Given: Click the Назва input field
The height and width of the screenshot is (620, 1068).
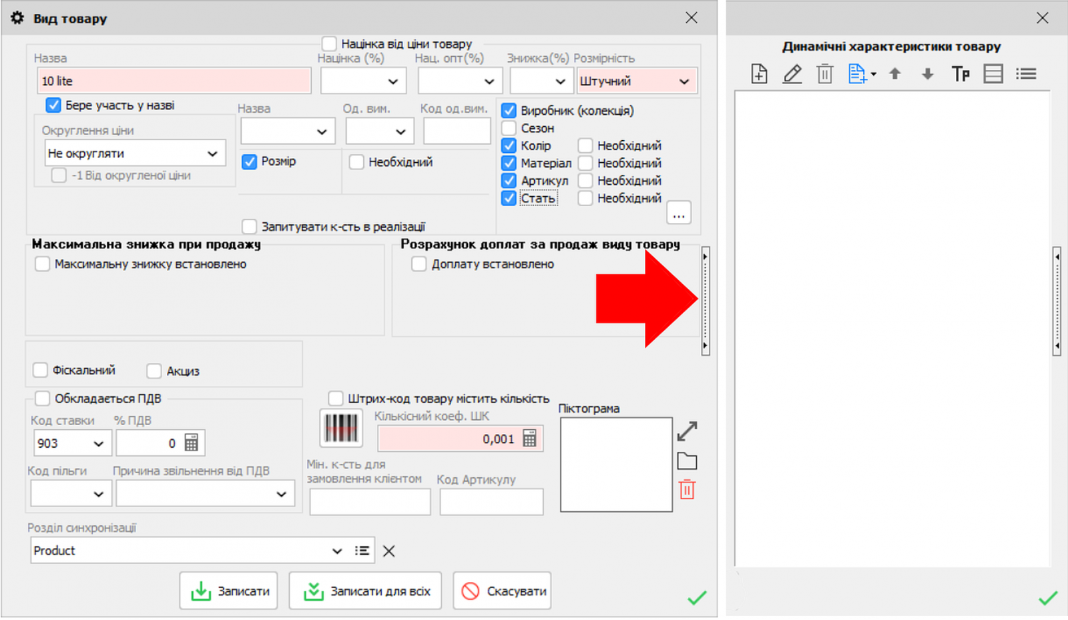Looking at the screenshot, I should coord(174,81).
